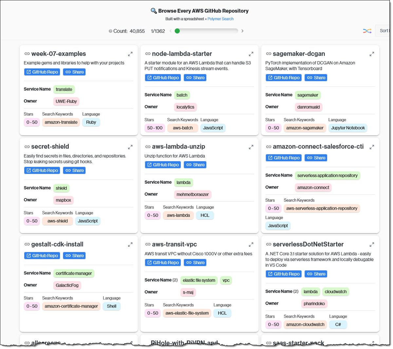The height and width of the screenshot is (349, 393).
Task: Open GitHub Repo for secret-shield
Action: click(42, 170)
